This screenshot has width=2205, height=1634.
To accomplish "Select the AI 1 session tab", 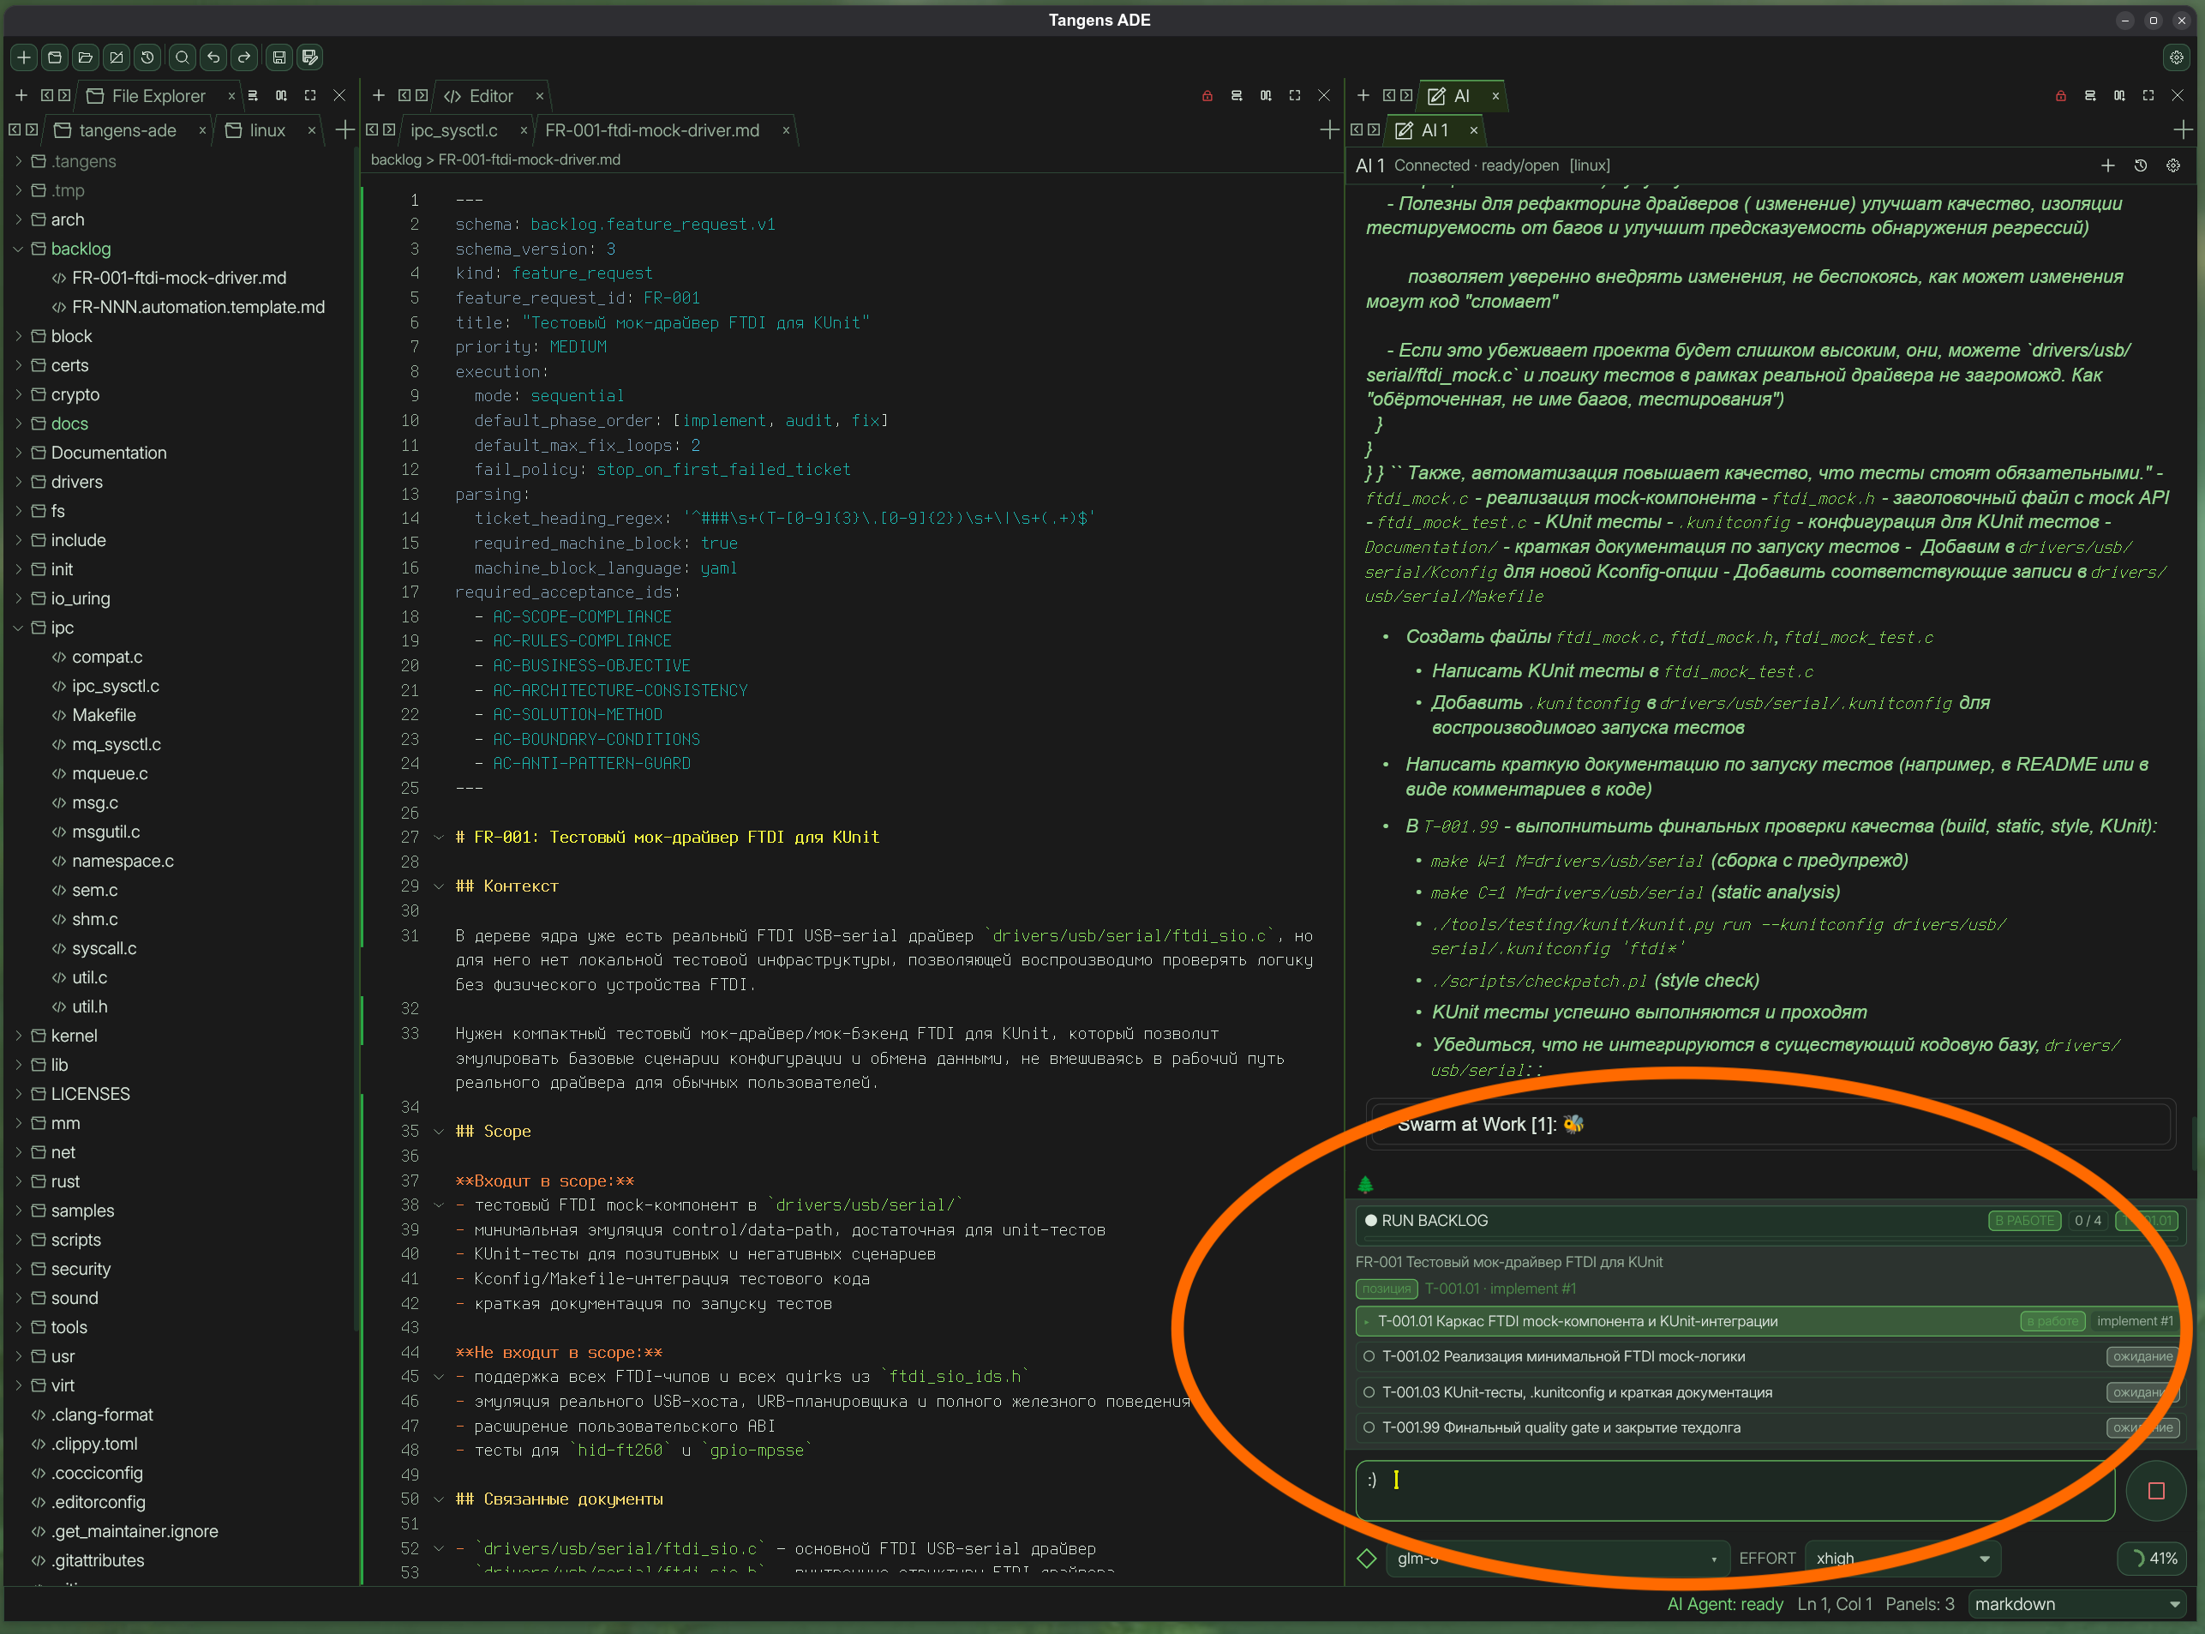I will (x=1435, y=130).
